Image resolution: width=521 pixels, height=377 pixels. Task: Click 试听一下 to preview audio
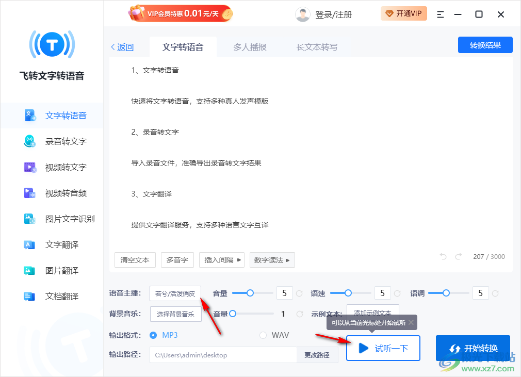(x=383, y=348)
